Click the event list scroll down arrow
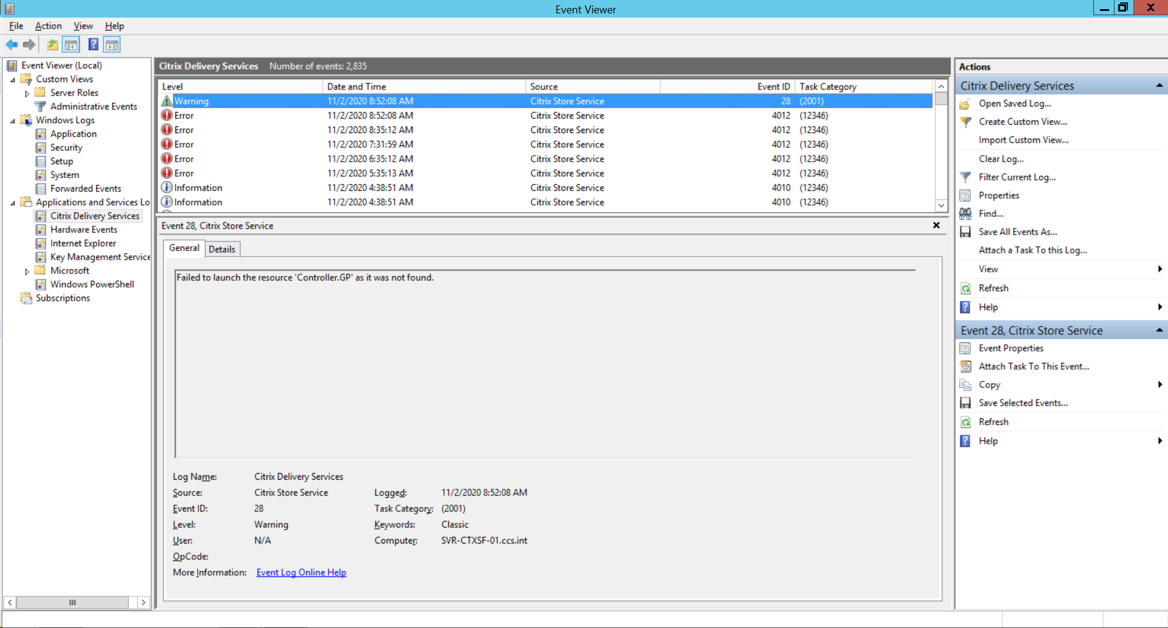 (x=941, y=205)
